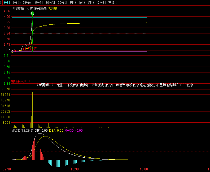210x172 pixels.
Task: Open the 15分钟 chart tab
Action: [38, 3]
